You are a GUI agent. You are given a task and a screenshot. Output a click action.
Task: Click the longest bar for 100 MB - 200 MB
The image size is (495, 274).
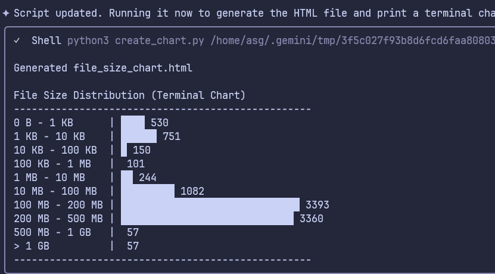[x=210, y=205]
